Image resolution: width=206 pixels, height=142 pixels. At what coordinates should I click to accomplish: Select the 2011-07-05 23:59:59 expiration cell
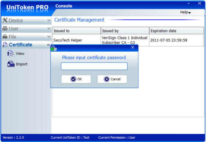pyautogui.click(x=177, y=40)
